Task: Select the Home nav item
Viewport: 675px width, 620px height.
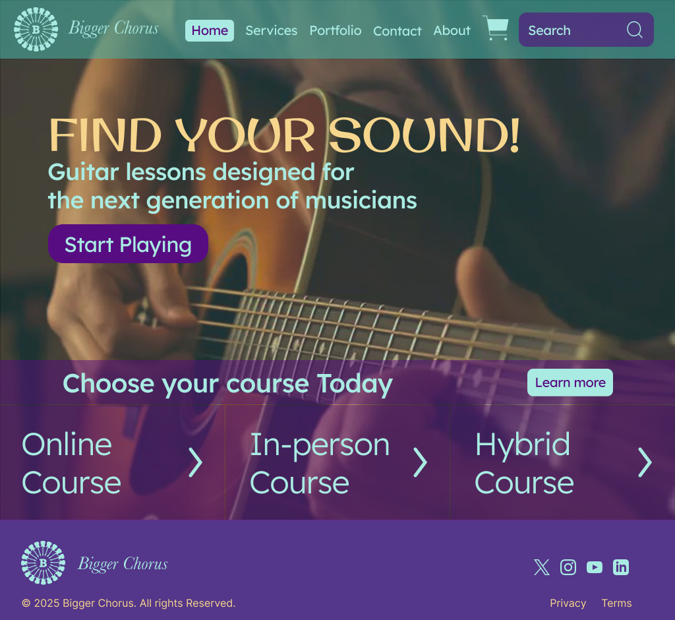Action: pos(210,30)
